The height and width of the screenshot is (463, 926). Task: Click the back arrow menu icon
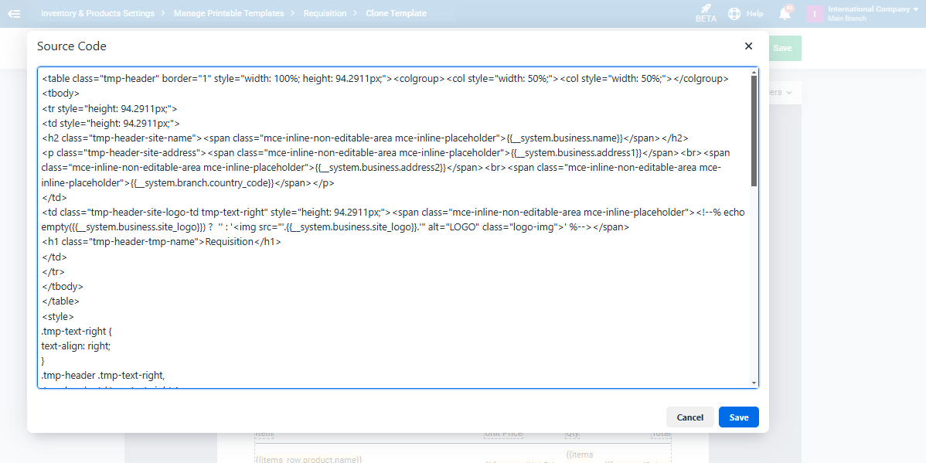point(14,13)
